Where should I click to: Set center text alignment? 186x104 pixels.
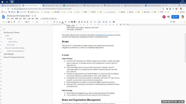[x=82, y=22]
